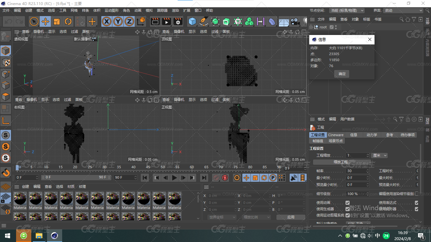
Task: Click the Record Active Objects button
Action: (216, 178)
